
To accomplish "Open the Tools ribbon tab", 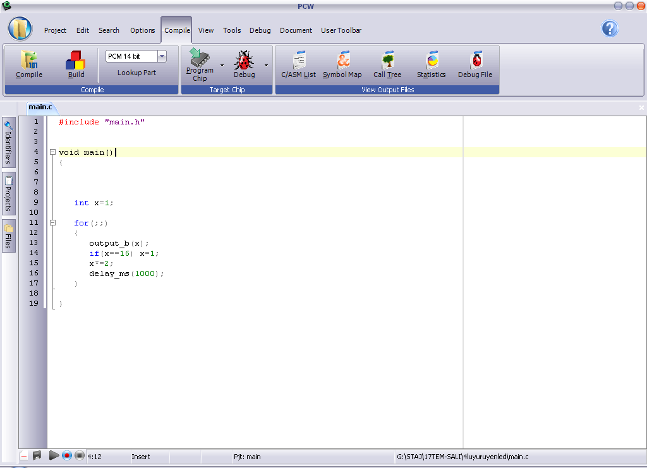I will (x=232, y=30).
